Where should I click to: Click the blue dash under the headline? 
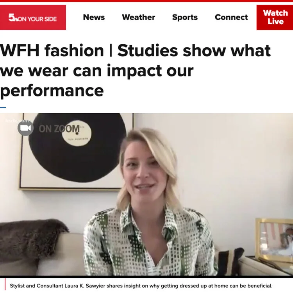click(x=3, y=107)
